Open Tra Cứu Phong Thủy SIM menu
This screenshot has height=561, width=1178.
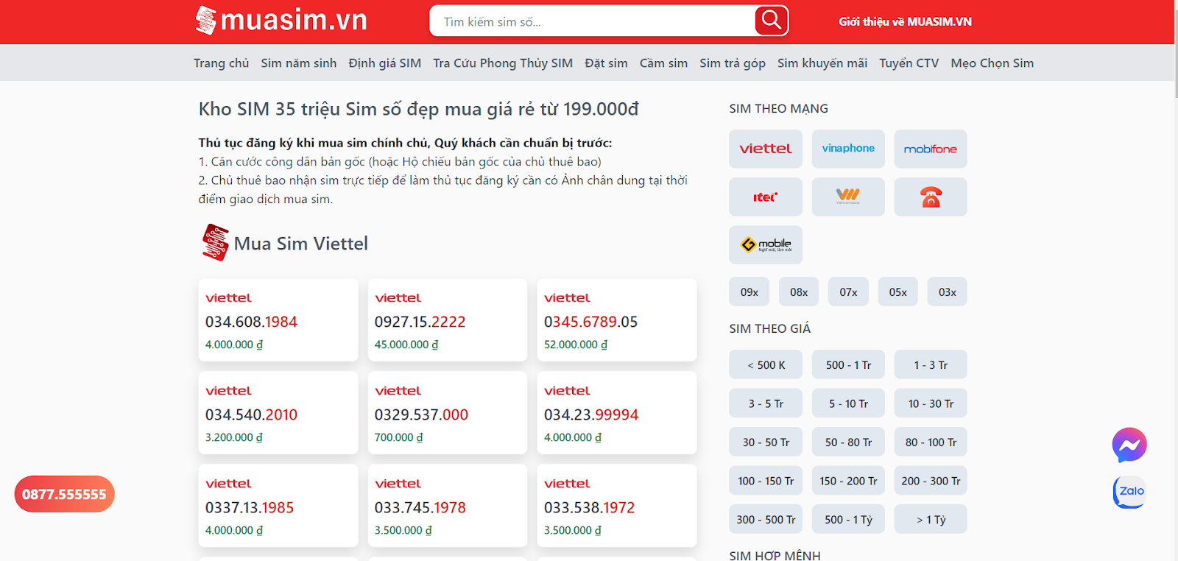(x=503, y=63)
